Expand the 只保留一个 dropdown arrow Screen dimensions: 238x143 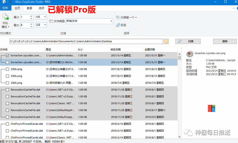point(136,17)
